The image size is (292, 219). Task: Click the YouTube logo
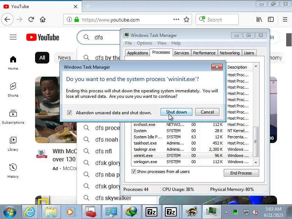tap(43, 37)
